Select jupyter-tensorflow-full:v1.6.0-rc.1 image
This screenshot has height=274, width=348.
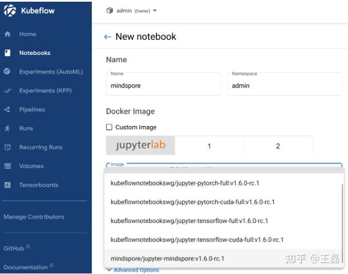(x=223, y=221)
